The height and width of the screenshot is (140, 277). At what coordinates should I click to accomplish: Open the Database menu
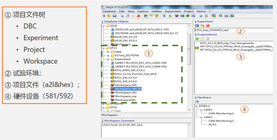pos(109,11)
